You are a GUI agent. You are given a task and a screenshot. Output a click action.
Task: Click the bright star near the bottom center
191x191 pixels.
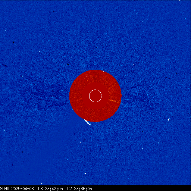(x=85, y=173)
